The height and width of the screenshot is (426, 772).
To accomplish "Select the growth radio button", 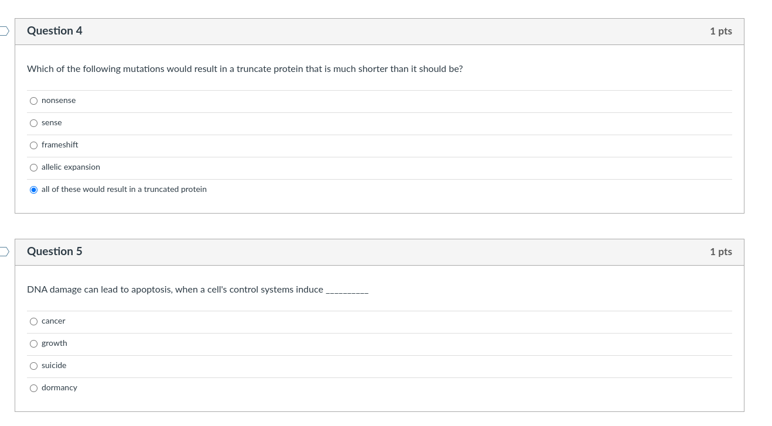I will point(33,343).
